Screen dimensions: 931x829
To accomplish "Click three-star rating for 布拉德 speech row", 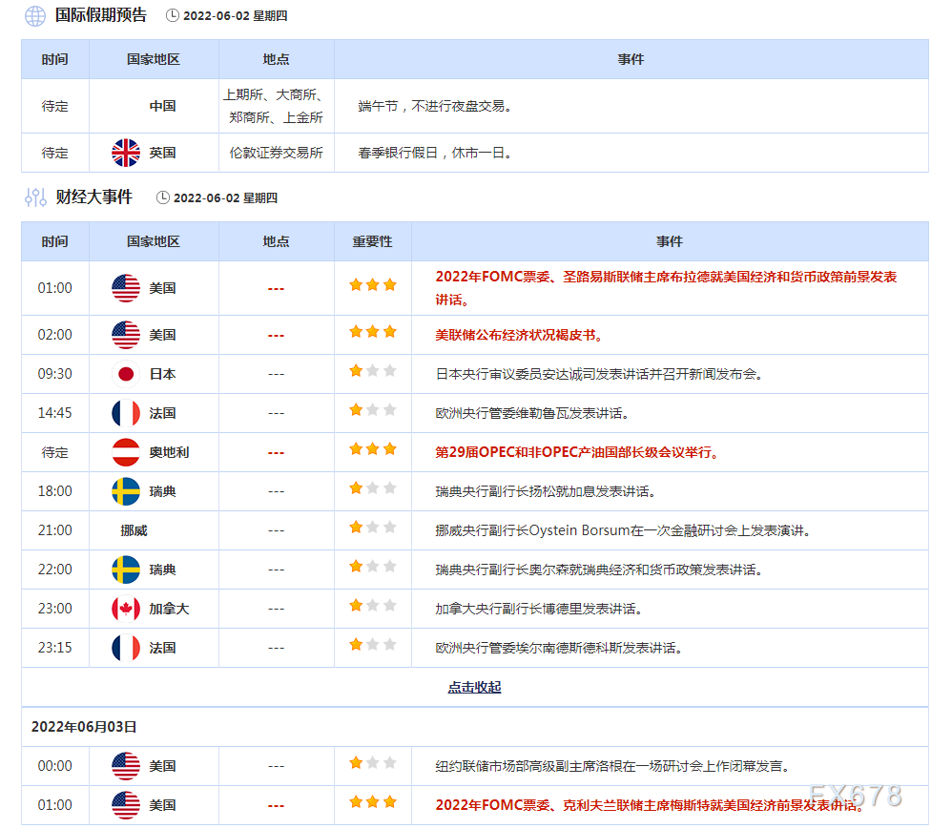I will [373, 285].
